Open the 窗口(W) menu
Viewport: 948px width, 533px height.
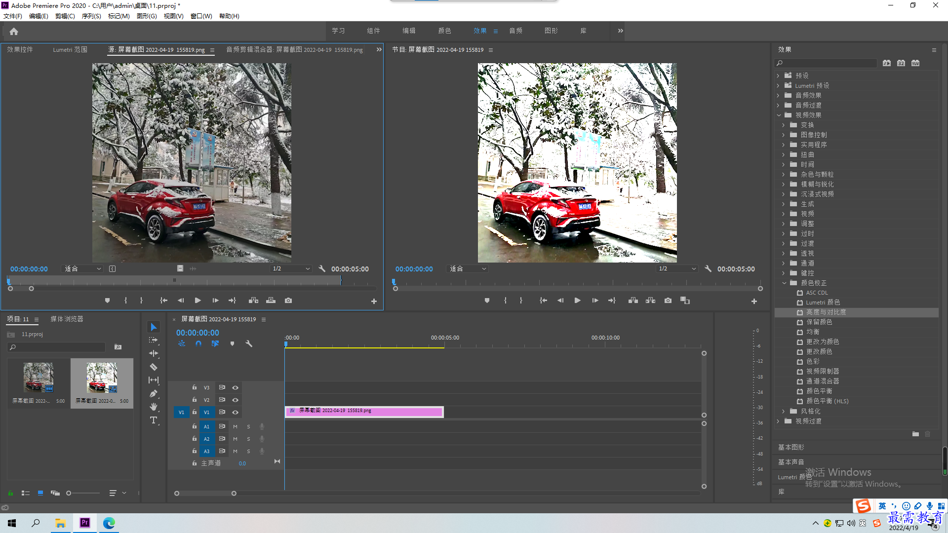[201, 16]
